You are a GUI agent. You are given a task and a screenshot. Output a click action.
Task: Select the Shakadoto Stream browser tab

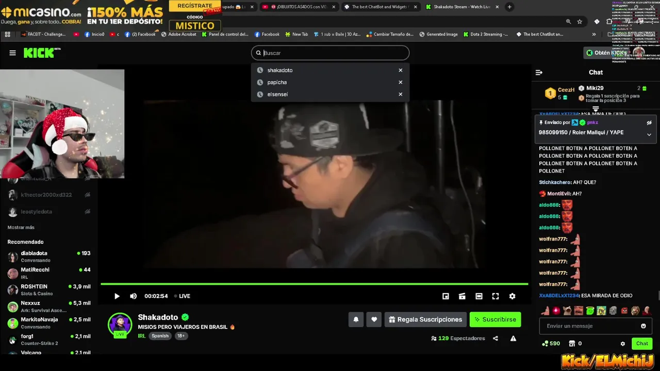[462, 7]
